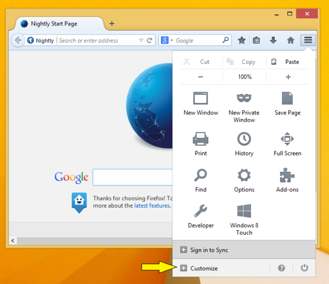Click Customize at the panel bottom

[221, 268]
